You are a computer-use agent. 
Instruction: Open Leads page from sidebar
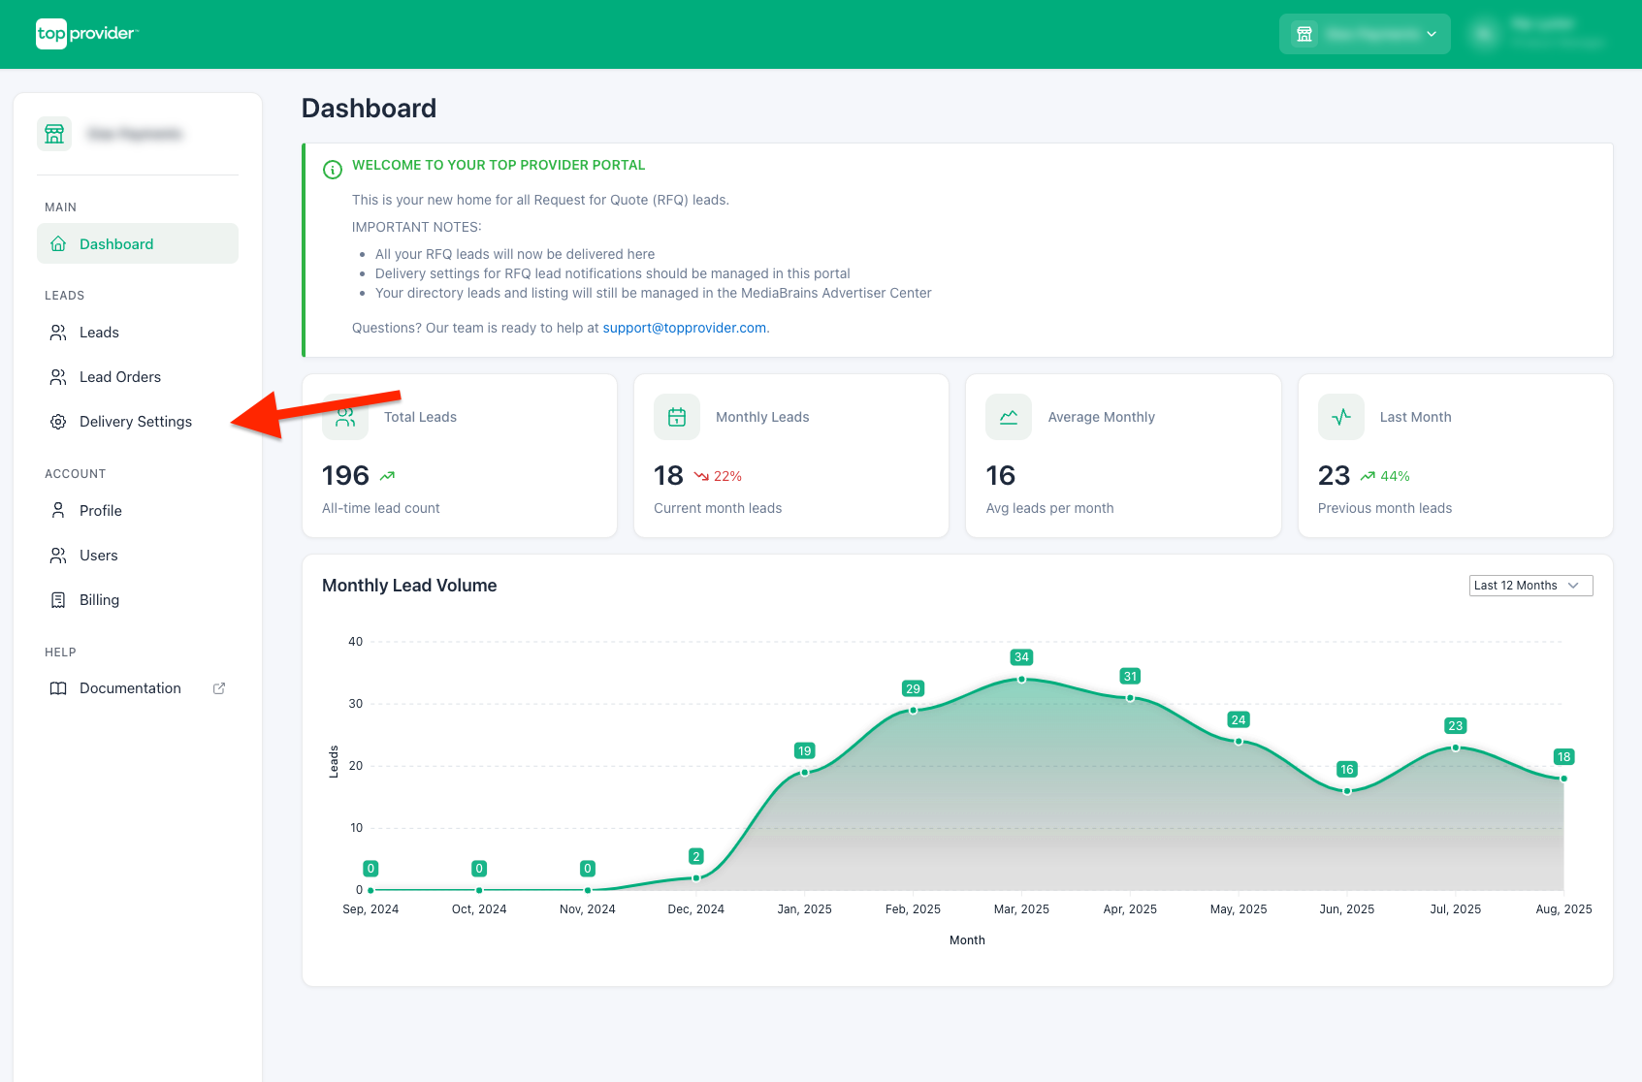point(99,333)
